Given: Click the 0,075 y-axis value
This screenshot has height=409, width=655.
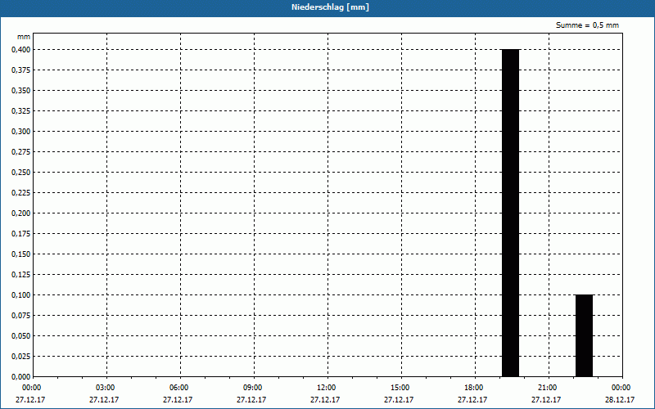Looking at the screenshot, I should [21, 316].
